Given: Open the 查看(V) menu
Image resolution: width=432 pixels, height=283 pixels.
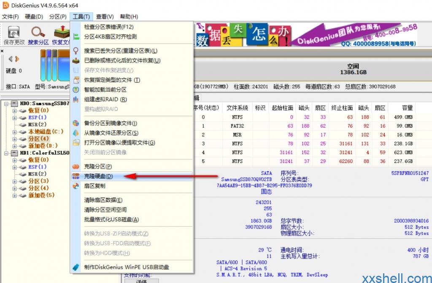Looking at the screenshot, I should pos(105,16).
